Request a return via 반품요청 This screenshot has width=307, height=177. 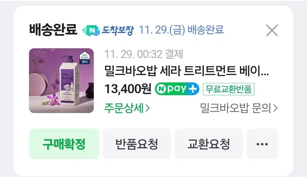pyautogui.click(x=137, y=144)
